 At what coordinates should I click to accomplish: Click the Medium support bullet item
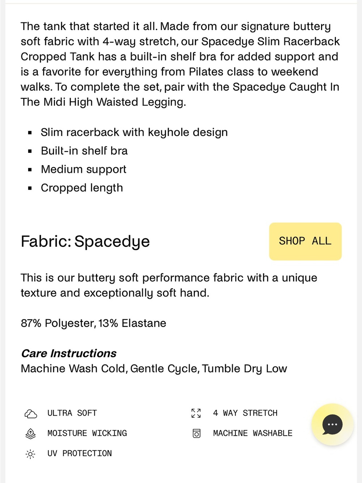pos(83,169)
